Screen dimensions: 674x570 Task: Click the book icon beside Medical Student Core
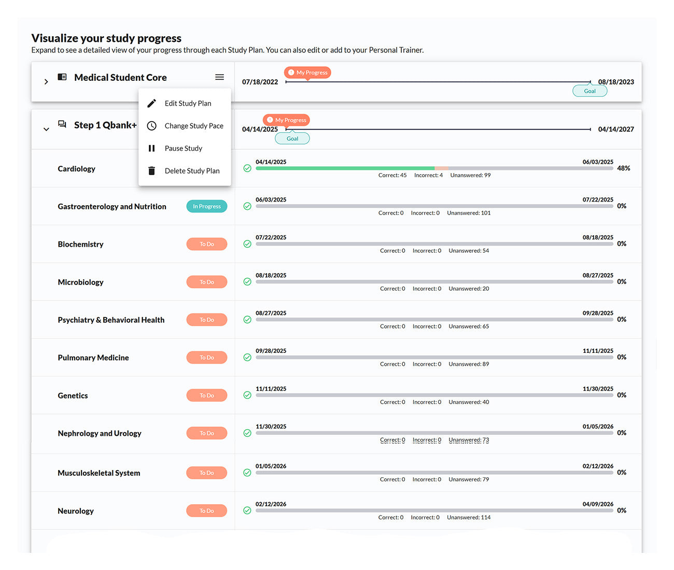pyautogui.click(x=62, y=77)
